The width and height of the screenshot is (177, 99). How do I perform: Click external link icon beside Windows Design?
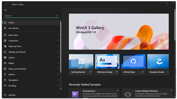click(117, 72)
